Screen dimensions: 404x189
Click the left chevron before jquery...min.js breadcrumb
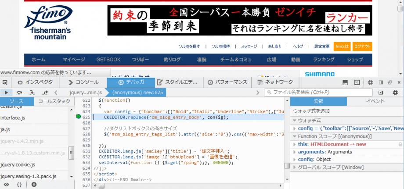56,93
